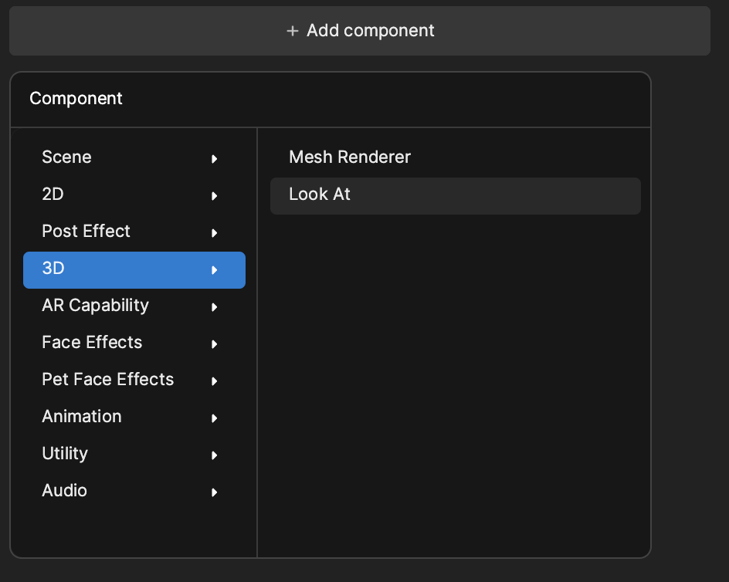Click the Utility category arrow icon
This screenshot has width=729, height=582.
point(215,455)
